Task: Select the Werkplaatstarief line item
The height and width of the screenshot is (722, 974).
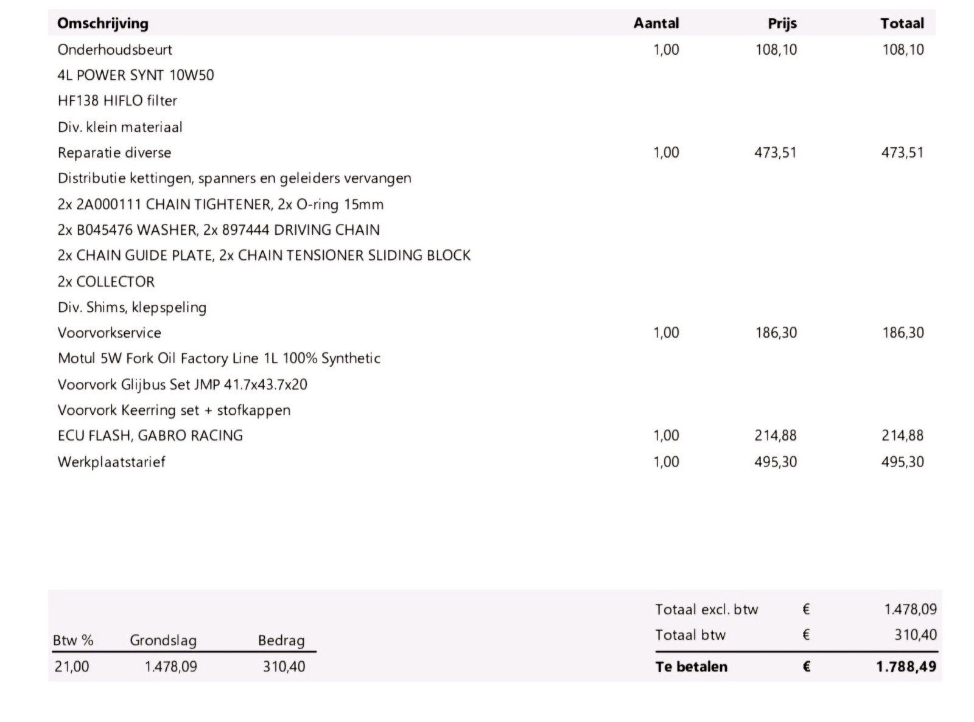Action: (491, 462)
